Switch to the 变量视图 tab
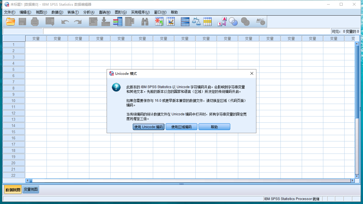Image resolution: width=363 pixels, height=204 pixels. (31, 190)
